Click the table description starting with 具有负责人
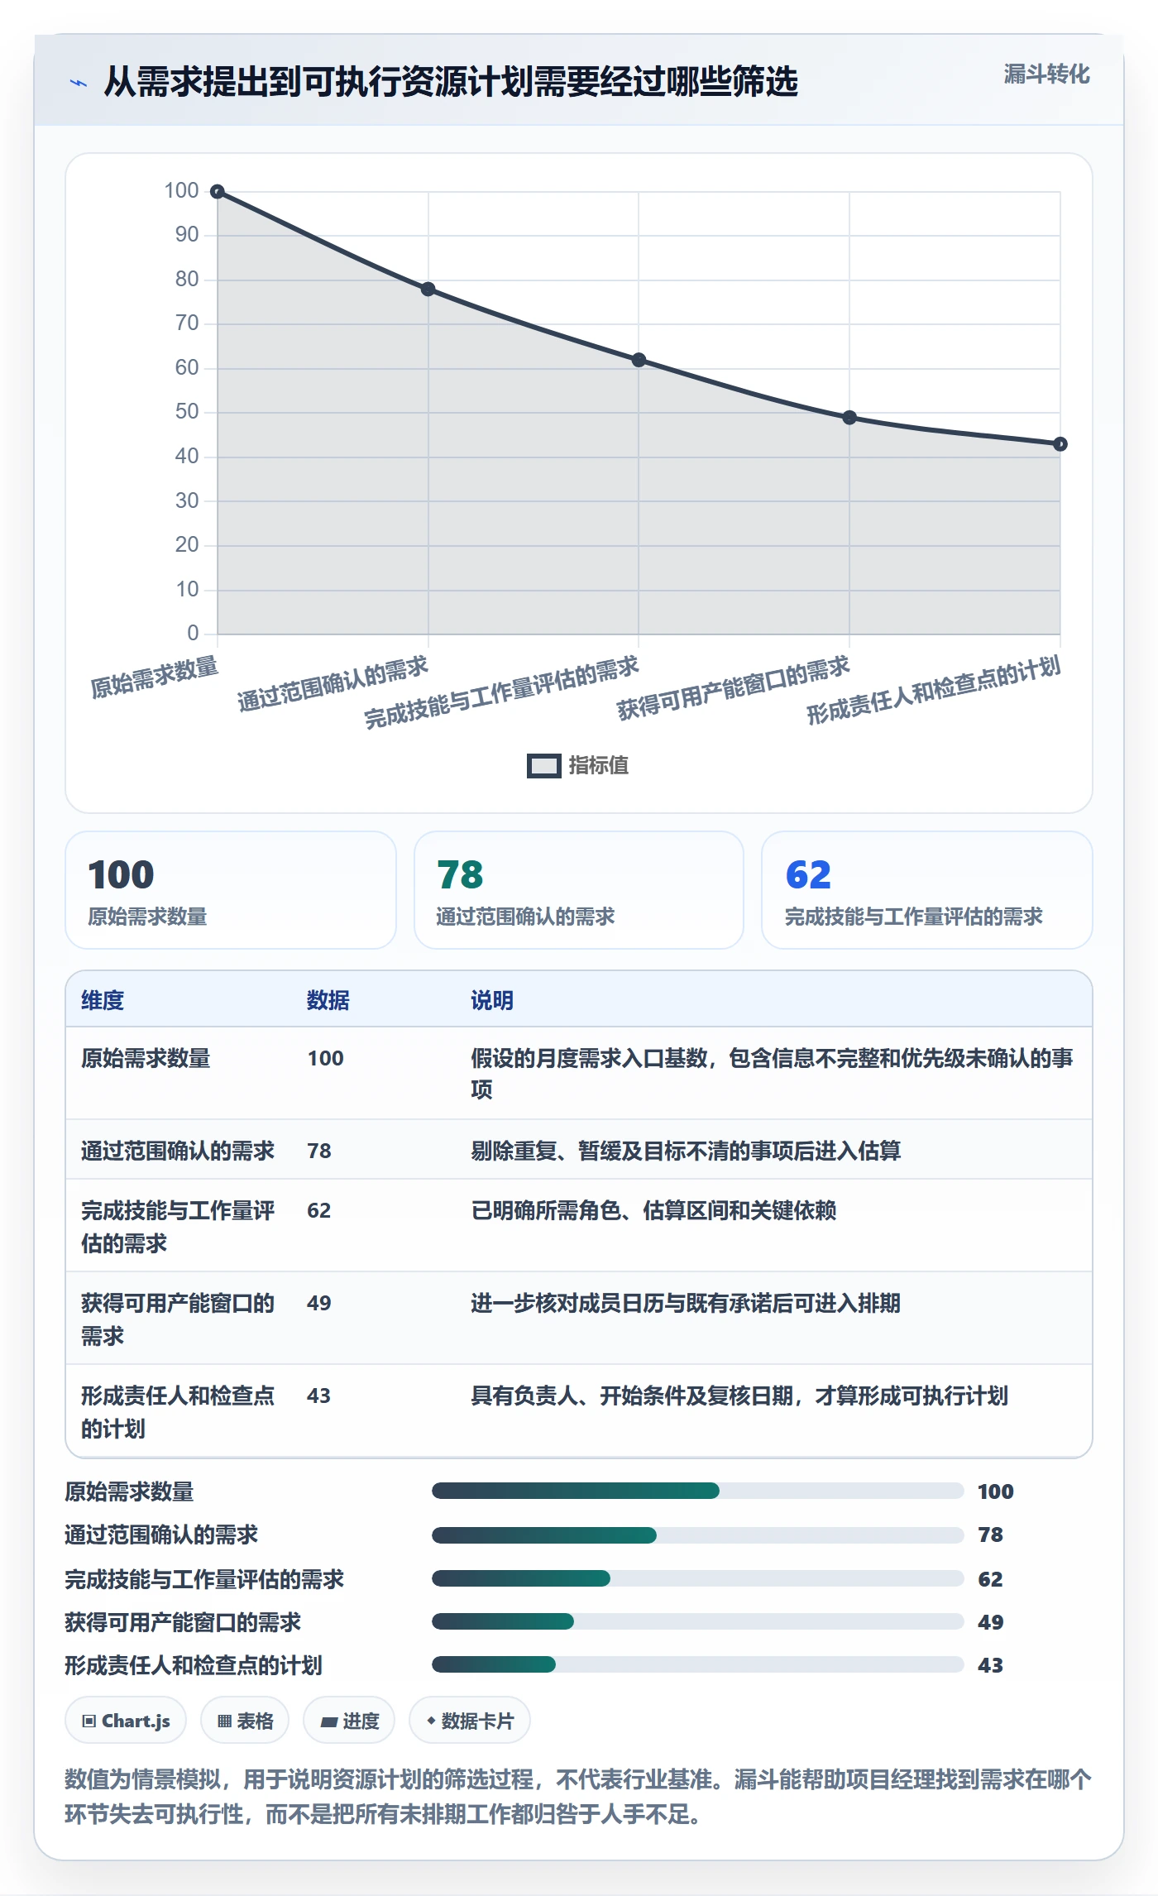The height and width of the screenshot is (1896, 1158). (739, 1396)
